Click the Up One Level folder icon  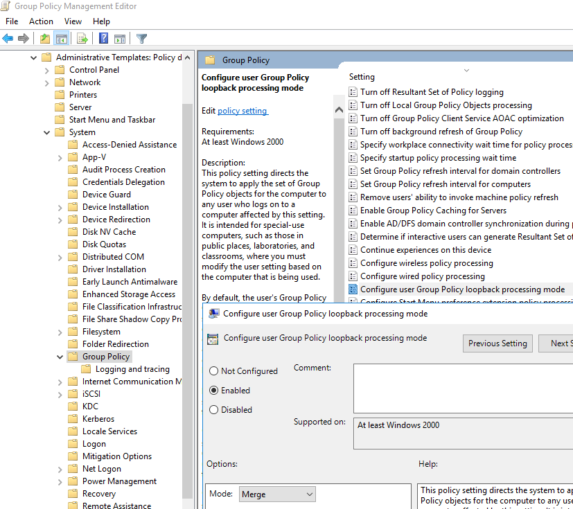click(x=45, y=38)
